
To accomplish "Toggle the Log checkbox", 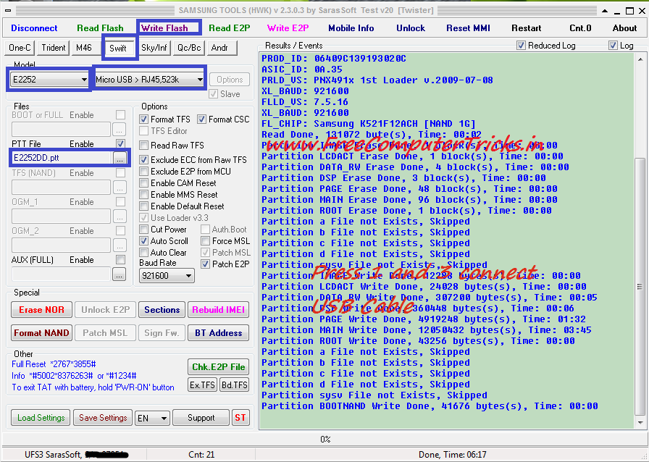I will [x=613, y=46].
